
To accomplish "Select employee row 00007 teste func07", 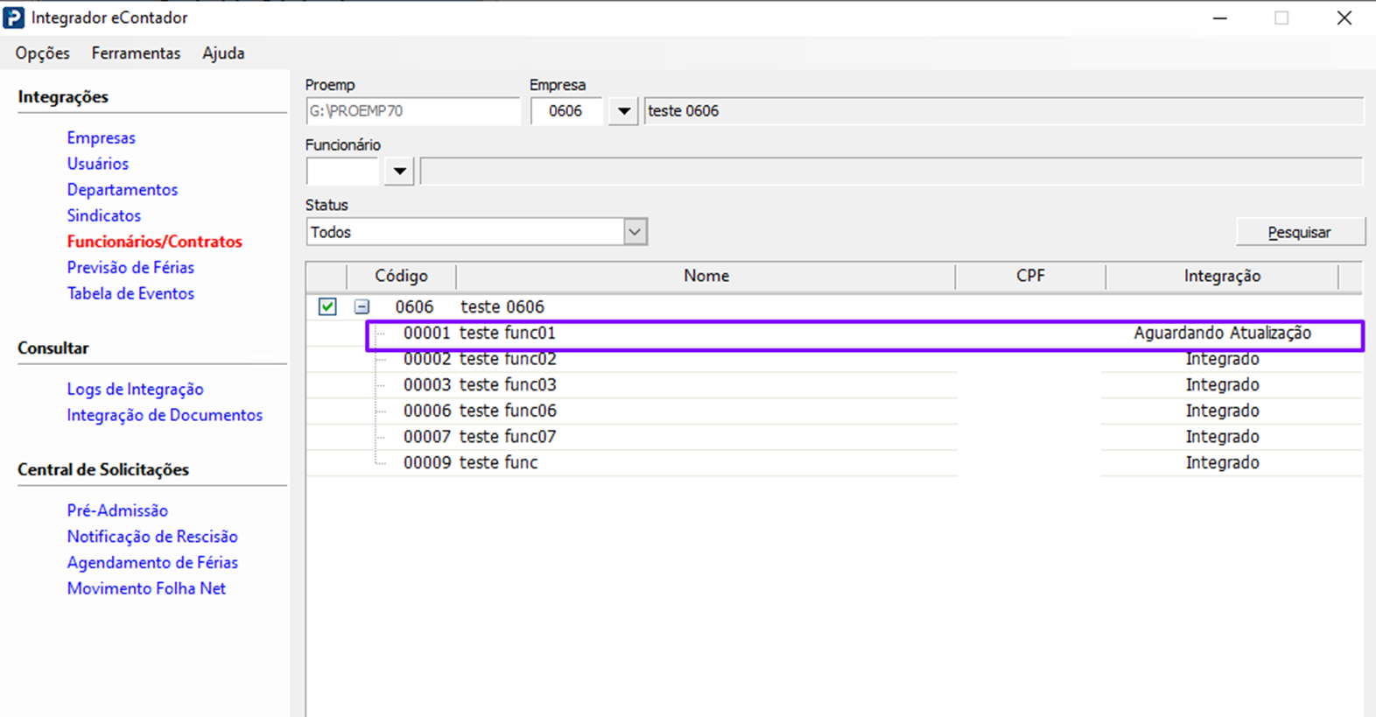I will point(508,437).
